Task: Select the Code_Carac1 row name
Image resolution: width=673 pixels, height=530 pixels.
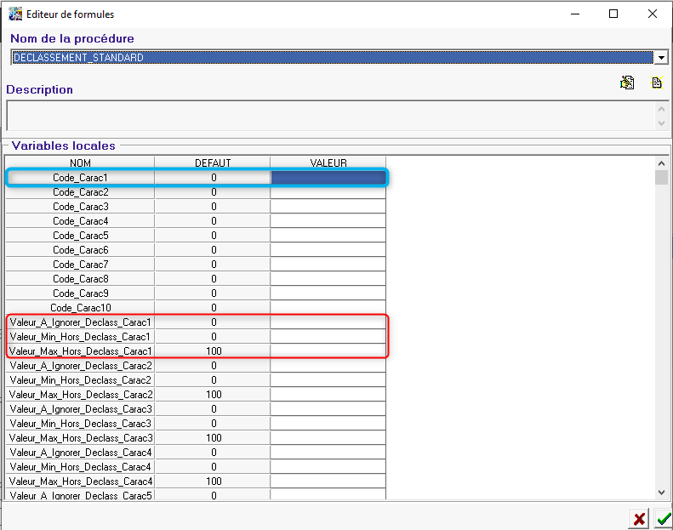Action: [80, 178]
